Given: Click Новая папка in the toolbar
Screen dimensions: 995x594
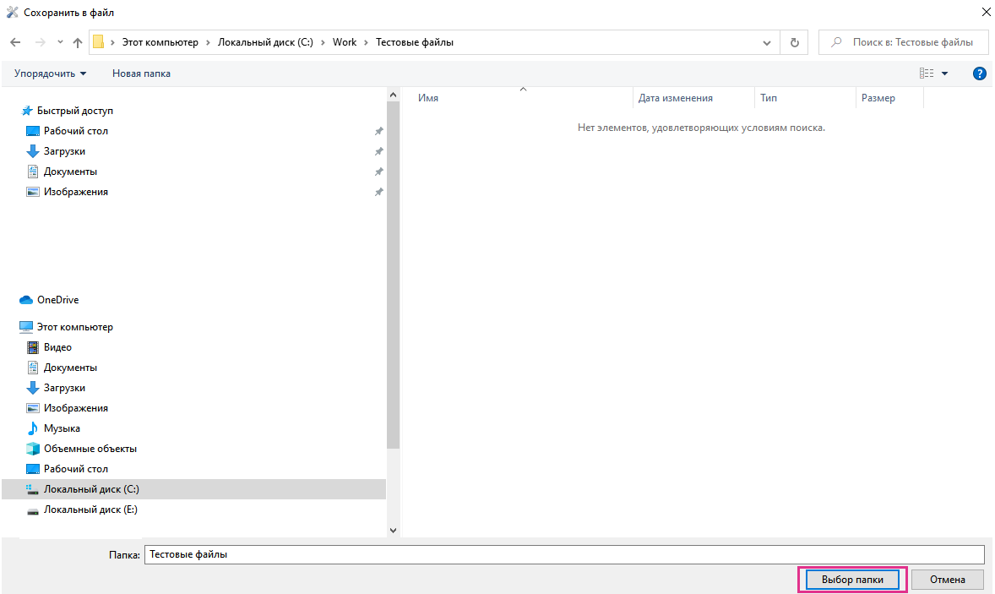Looking at the screenshot, I should click(x=141, y=74).
